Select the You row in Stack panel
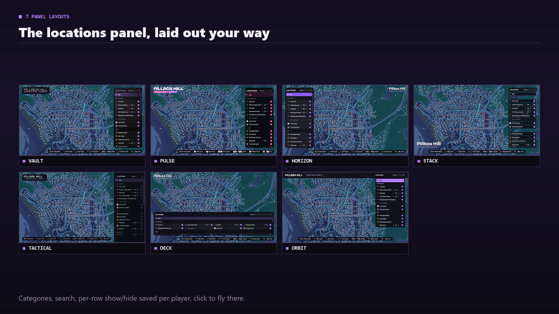The image size is (559, 314). [522, 94]
